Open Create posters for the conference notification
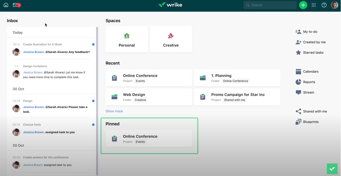Screen dimensions: 341x176 coord(52,161)
